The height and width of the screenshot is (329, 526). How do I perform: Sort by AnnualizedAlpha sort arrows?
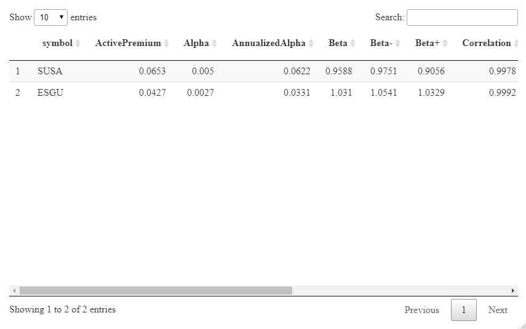[x=311, y=43]
